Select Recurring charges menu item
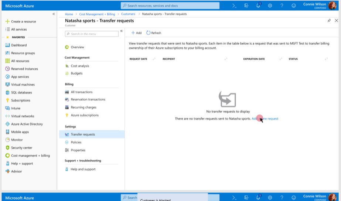This screenshot has width=341, height=201. click(x=81, y=107)
